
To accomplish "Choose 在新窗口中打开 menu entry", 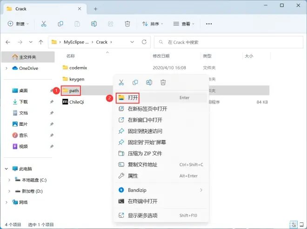I will [x=161, y=120].
